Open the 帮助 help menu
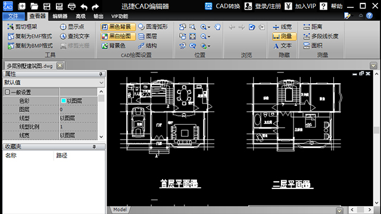This screenshot has width=381, height=214. pyautogui.click(x=331, y=6)
